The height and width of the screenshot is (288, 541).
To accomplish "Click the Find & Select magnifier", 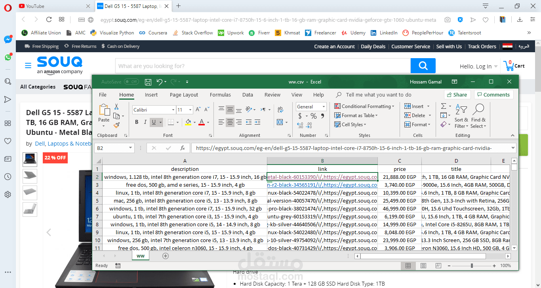I will 478,116.
